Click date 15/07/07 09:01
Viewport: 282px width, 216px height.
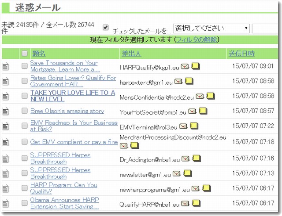coord(253,66)
